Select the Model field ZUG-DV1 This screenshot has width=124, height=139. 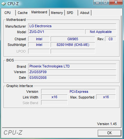point(56,32)
